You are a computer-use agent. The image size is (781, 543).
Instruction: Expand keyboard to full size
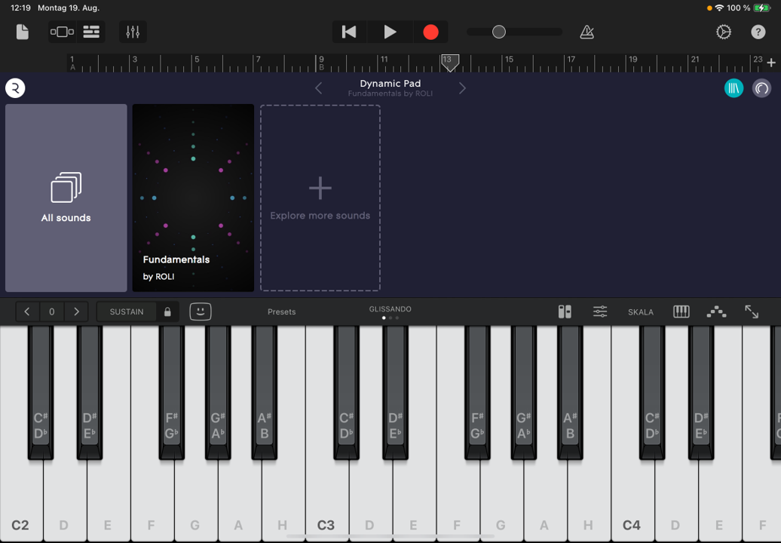[x=751, y=311]
